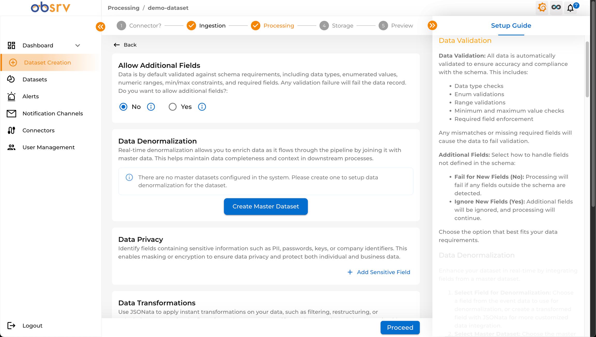Screen dimensions: 596x337
Task: Collapse Setup Guide with double-right chevron
Action: pos(432,25)
